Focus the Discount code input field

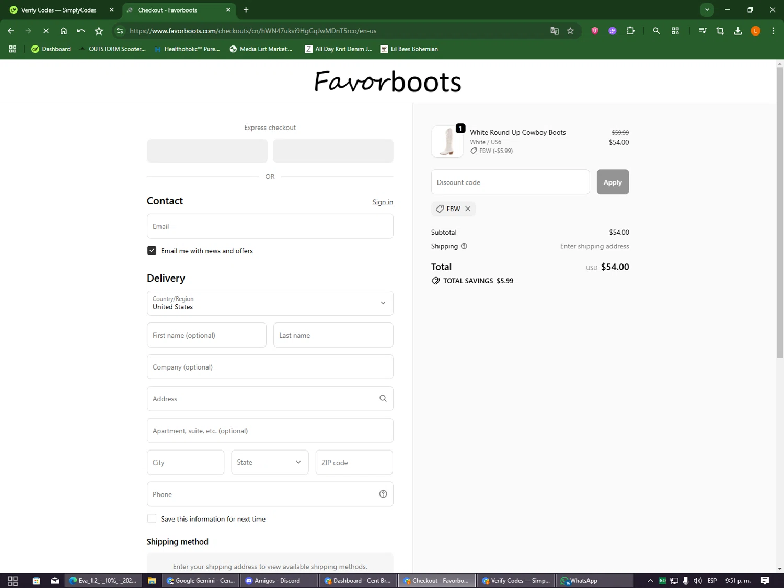pyautogui.click(x=510, y=182)
